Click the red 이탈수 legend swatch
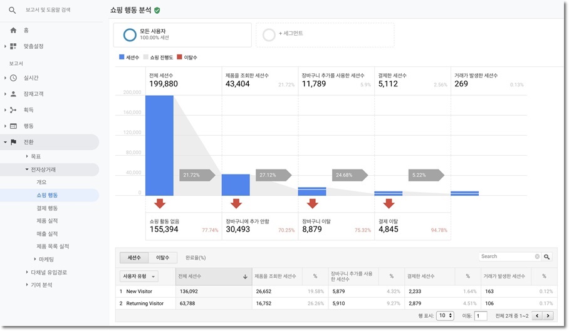The image size is (569, 331). click(x=179, y=57)
